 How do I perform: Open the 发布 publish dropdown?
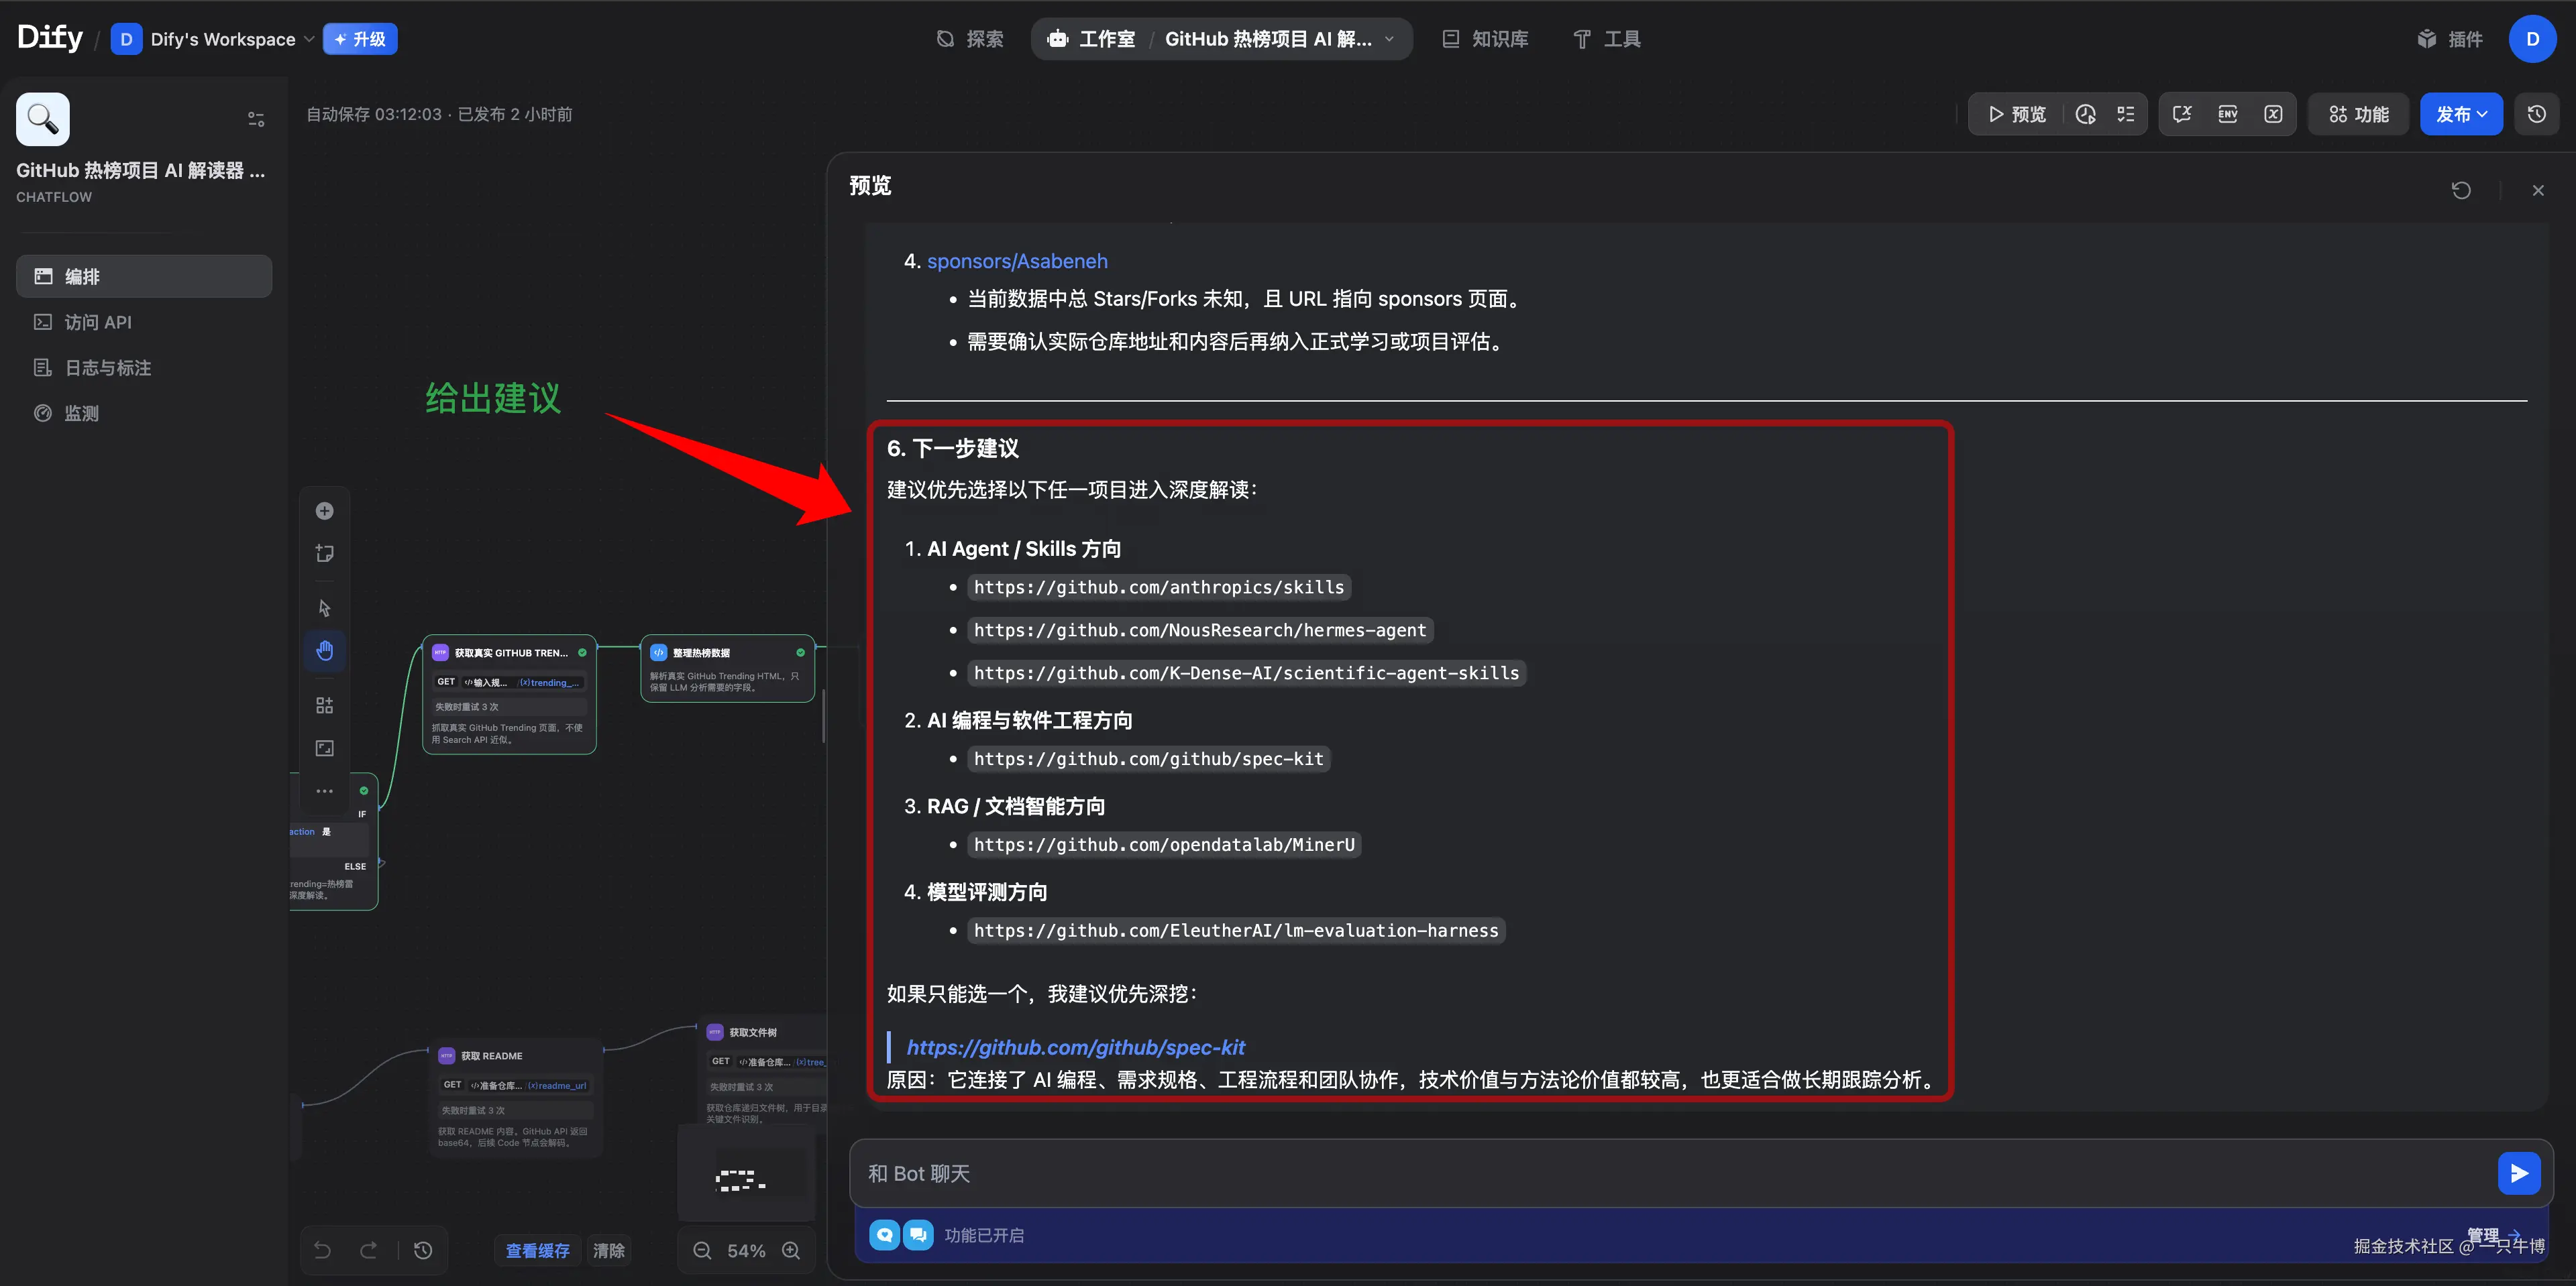[2460, 115]
